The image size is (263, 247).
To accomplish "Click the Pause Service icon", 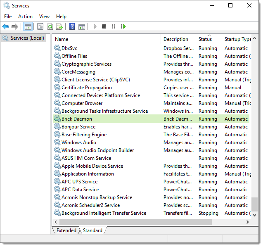I will click(114, 26).
